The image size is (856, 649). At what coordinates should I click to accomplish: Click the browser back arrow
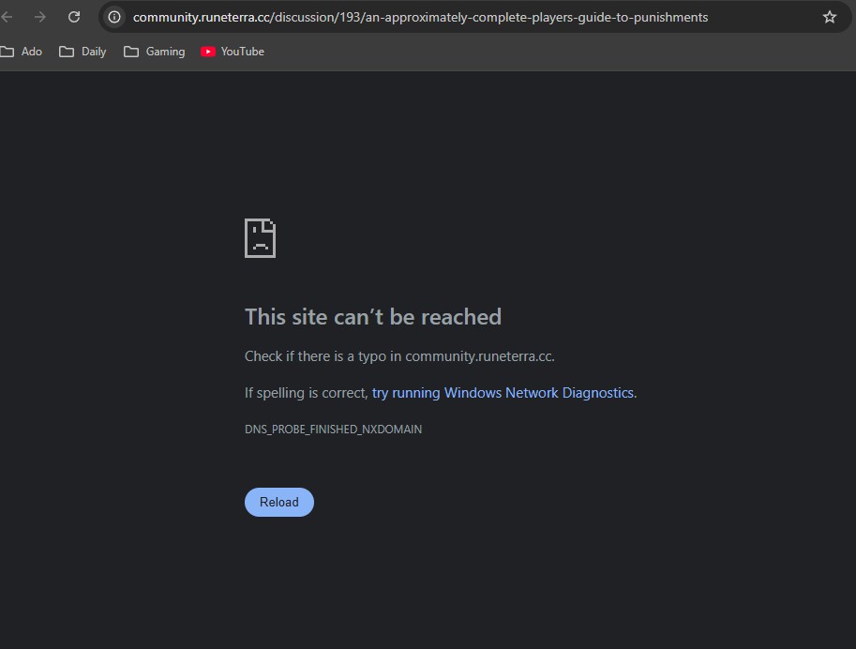[x=7, y=17]
